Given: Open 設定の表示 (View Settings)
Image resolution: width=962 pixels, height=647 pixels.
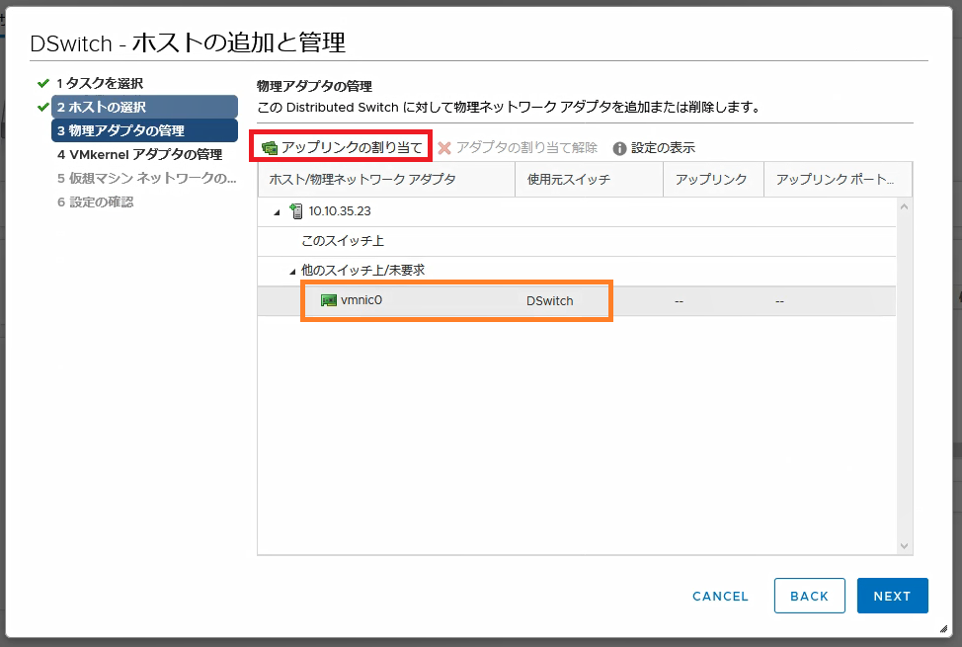Looking at the screenshot, I should [x=654, y=148].
